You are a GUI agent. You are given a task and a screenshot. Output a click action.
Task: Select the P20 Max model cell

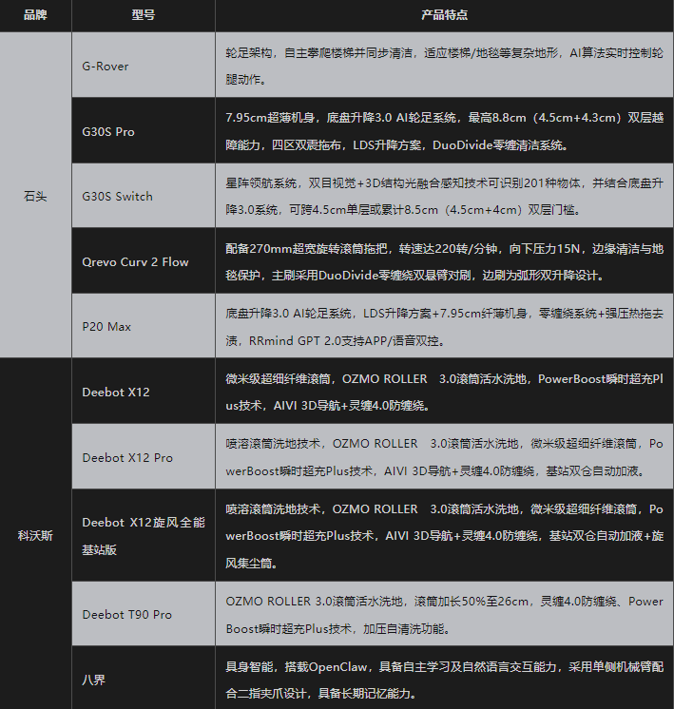[x=106, y=327]
